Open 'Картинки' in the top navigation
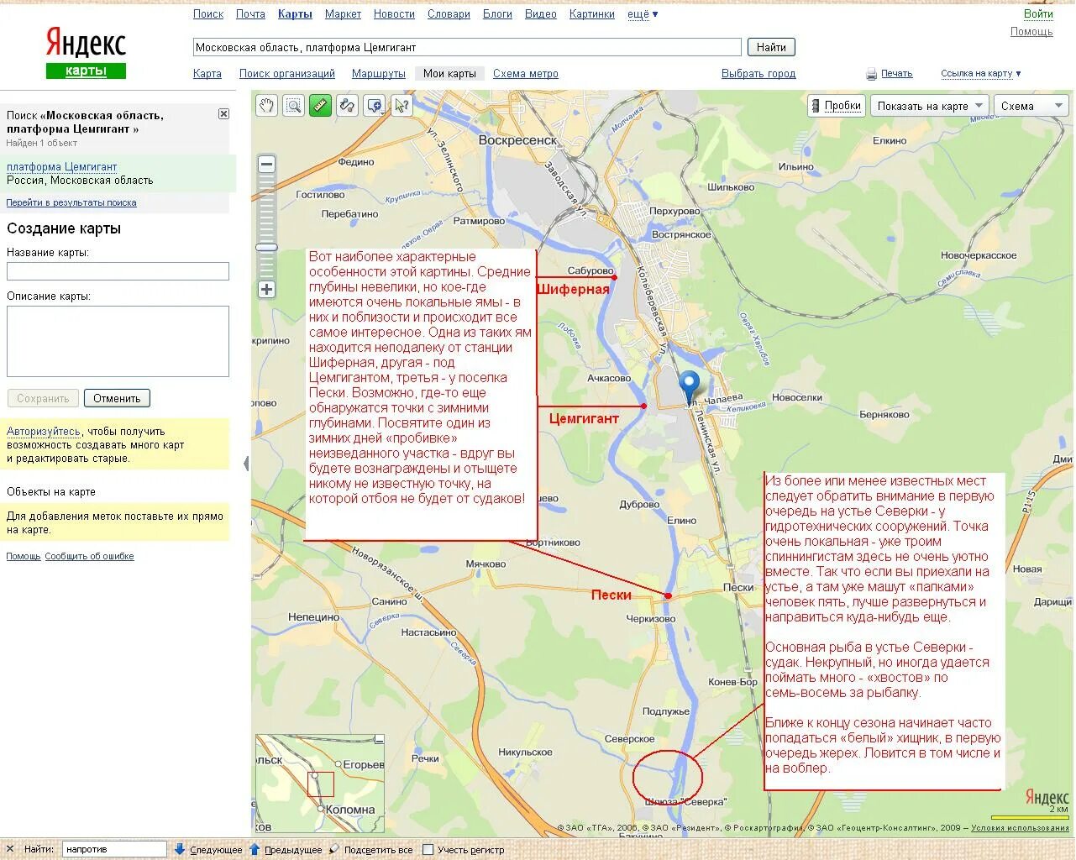Screen dimensions: 1076x860 (592, 14)
